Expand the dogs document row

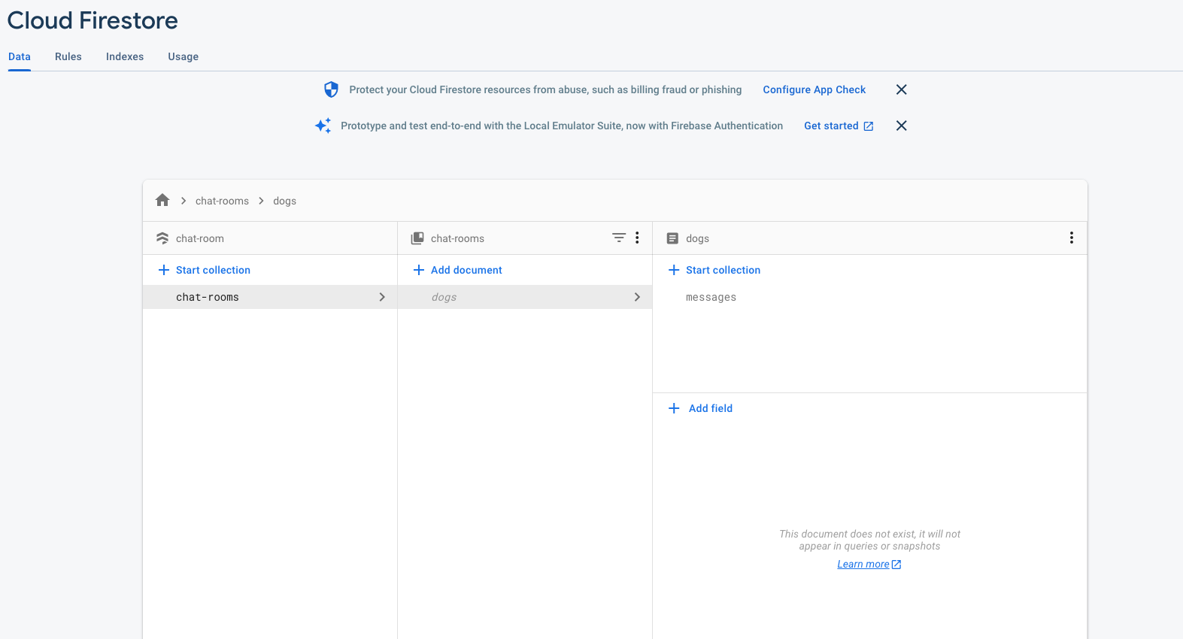pos(525,297)
